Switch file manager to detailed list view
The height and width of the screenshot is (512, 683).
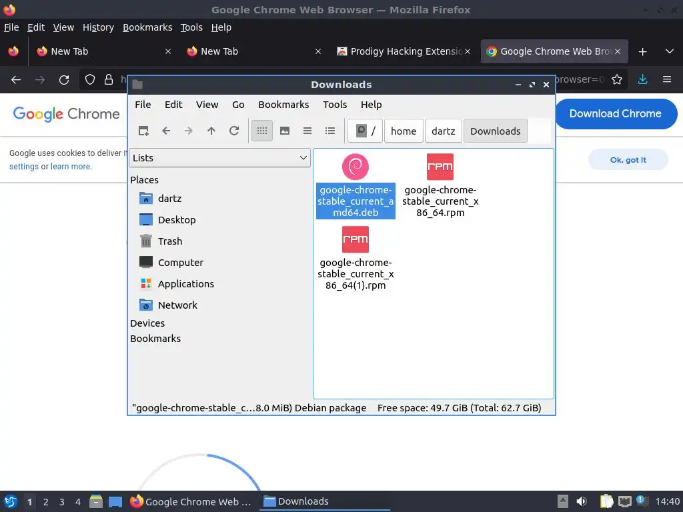330,131
